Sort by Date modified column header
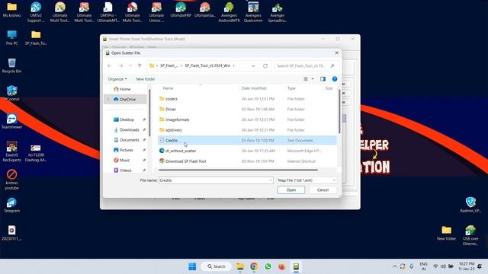 [x=254, y=88]
